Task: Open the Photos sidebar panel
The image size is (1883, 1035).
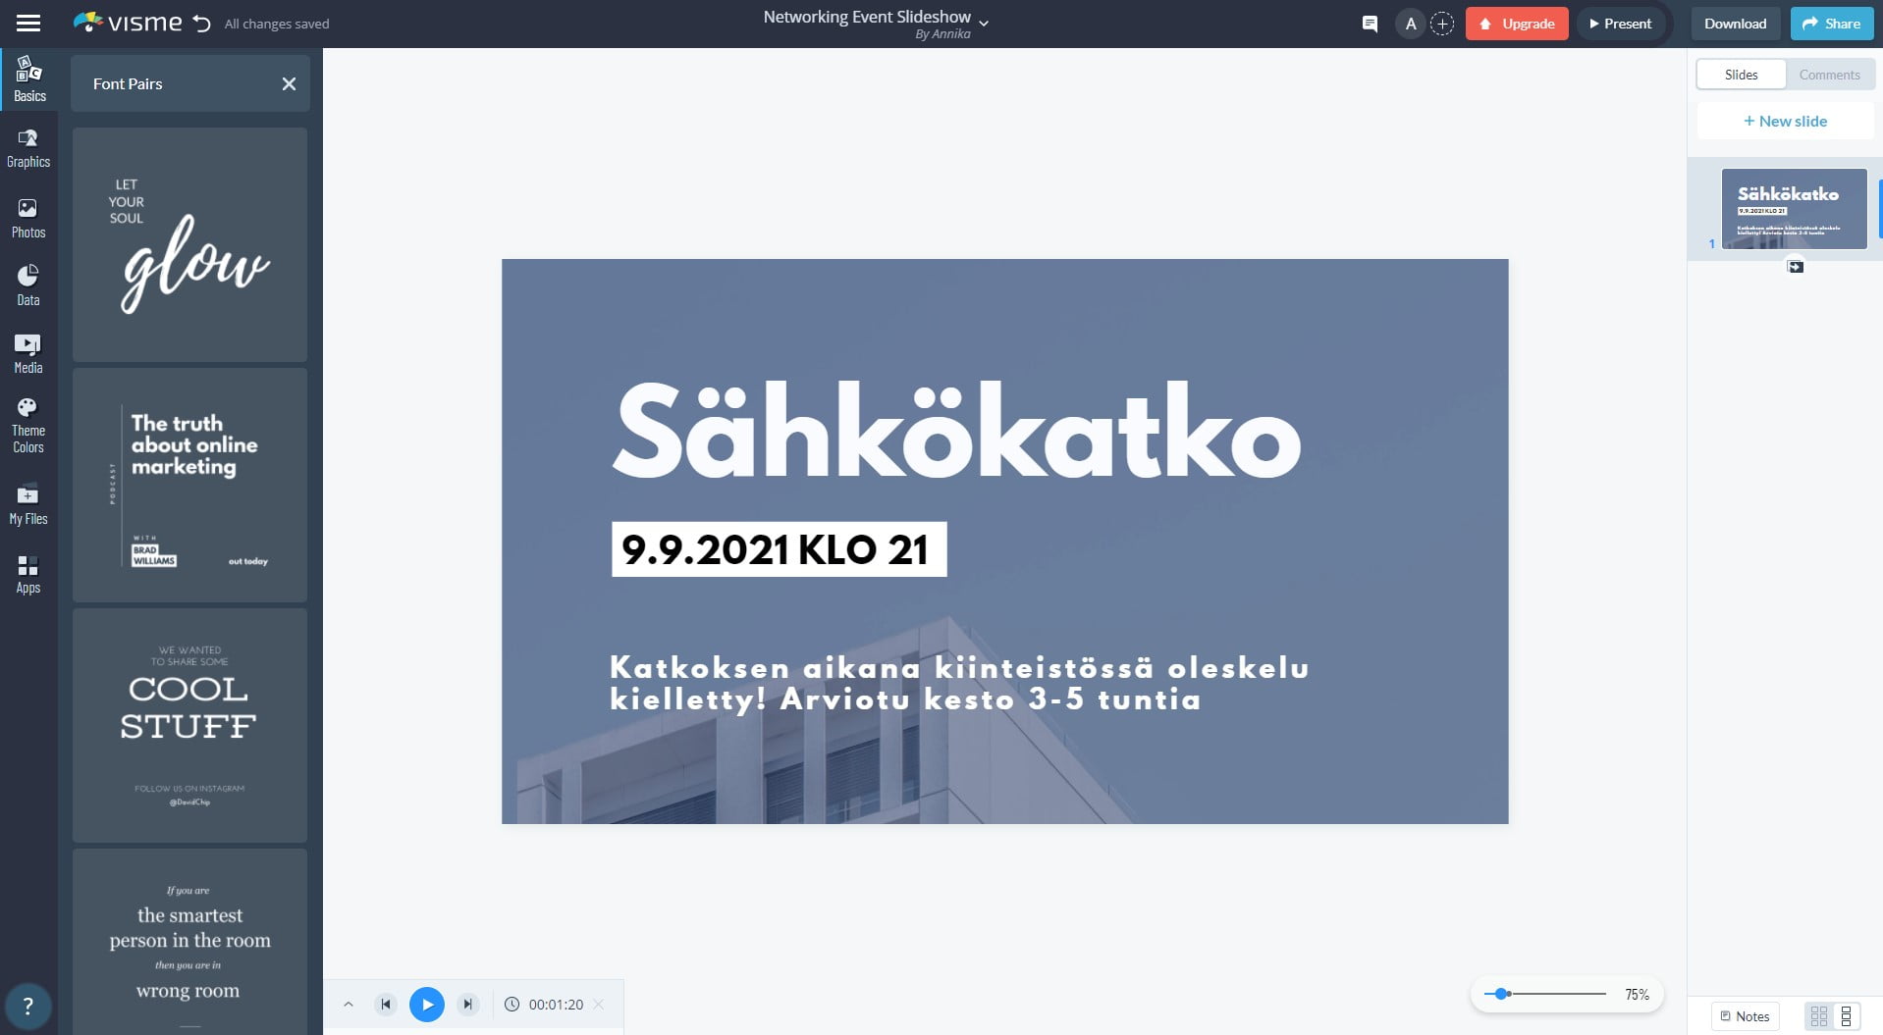Action: click(28, 218)
